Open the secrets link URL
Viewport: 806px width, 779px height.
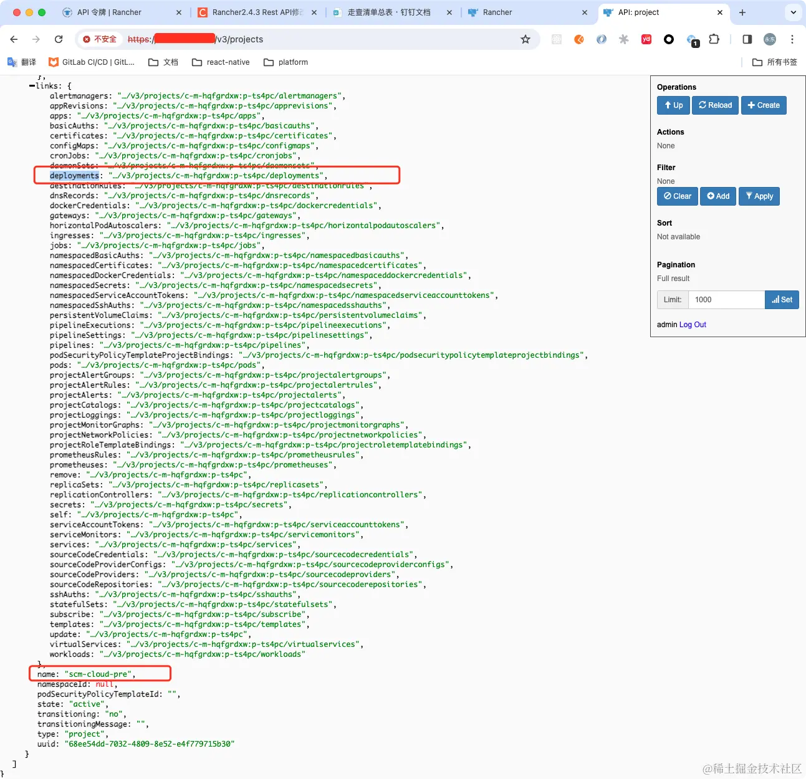[x=188, y=505]
